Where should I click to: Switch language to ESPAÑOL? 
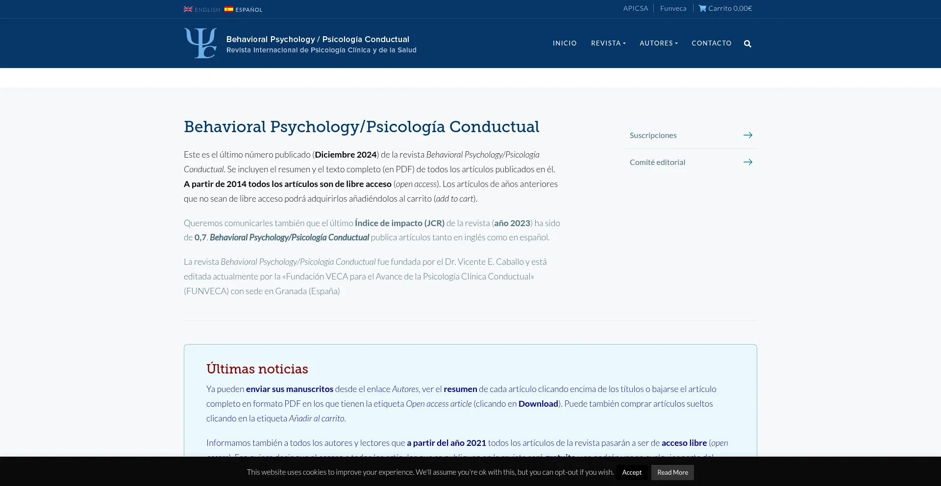coord(249,10)
